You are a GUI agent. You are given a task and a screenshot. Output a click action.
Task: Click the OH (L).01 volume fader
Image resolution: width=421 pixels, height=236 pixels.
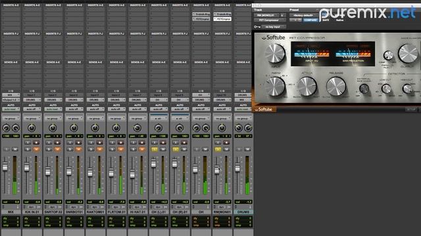point(153,163)
